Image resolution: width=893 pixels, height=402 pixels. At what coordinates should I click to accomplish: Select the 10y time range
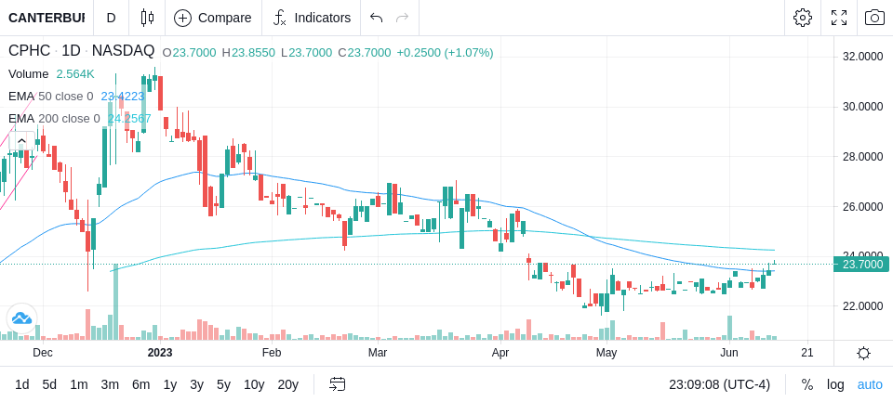(254, 385)
